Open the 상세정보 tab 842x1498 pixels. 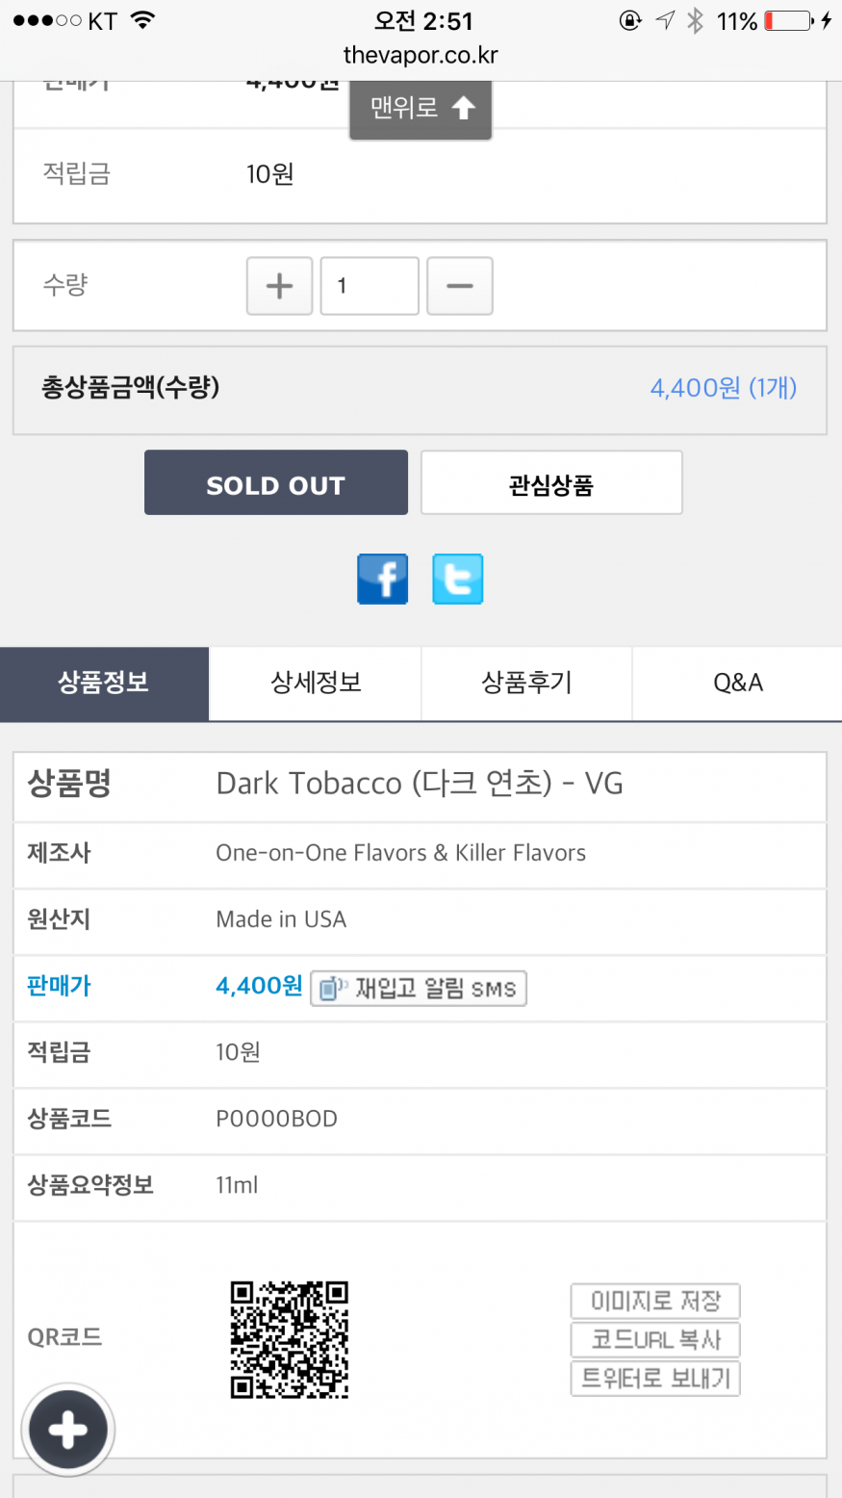pos(316,684)
